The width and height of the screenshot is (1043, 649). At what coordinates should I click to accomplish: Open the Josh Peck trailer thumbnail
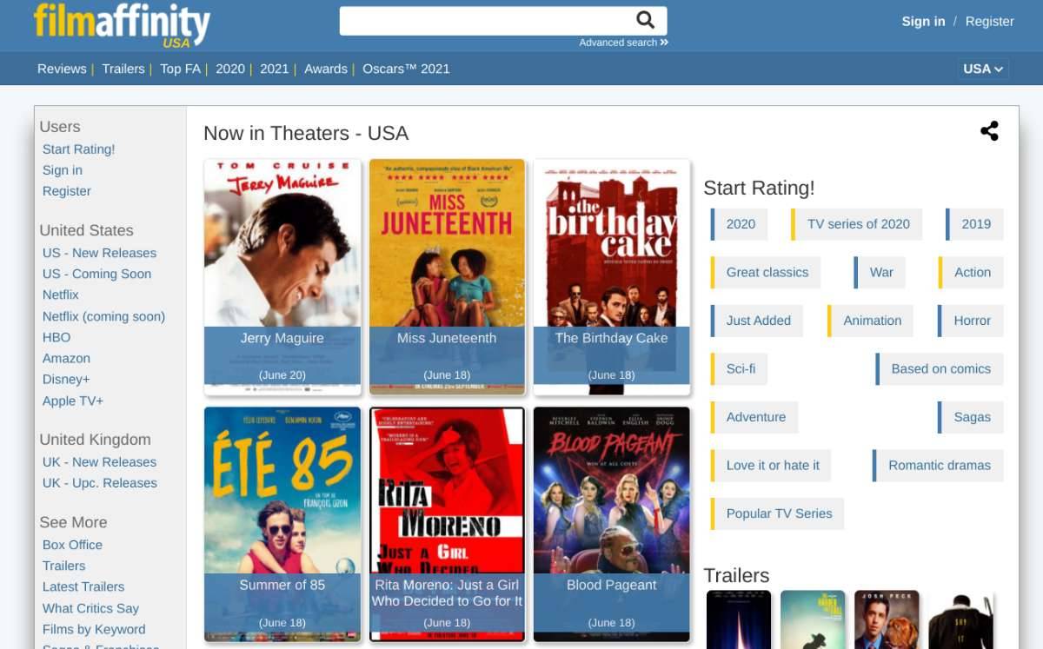[x=887, y=619]
